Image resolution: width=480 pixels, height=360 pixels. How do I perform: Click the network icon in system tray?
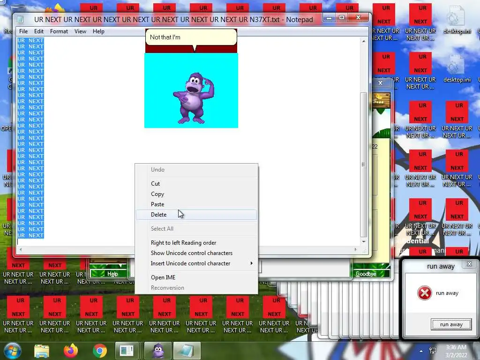click(433, 351)
